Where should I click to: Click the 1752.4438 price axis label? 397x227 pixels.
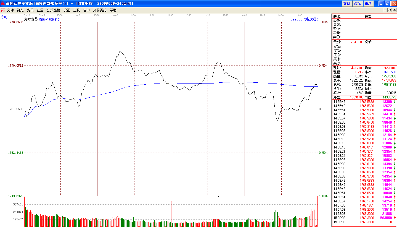pos(16,153)
